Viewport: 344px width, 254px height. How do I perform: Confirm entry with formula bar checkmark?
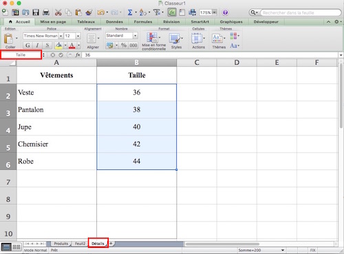tap(61, 55)
